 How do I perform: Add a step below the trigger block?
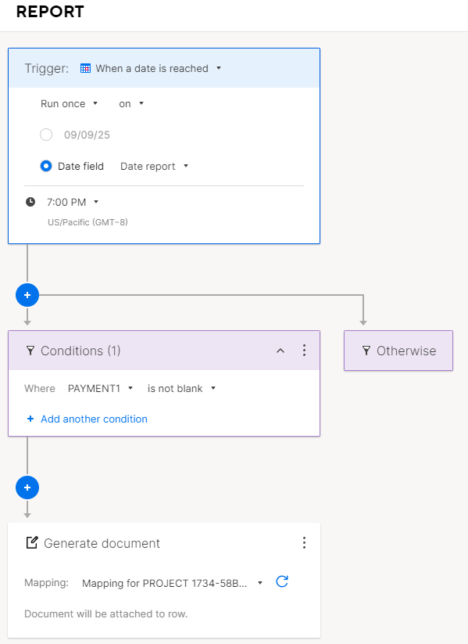click(x=27, y=295)
